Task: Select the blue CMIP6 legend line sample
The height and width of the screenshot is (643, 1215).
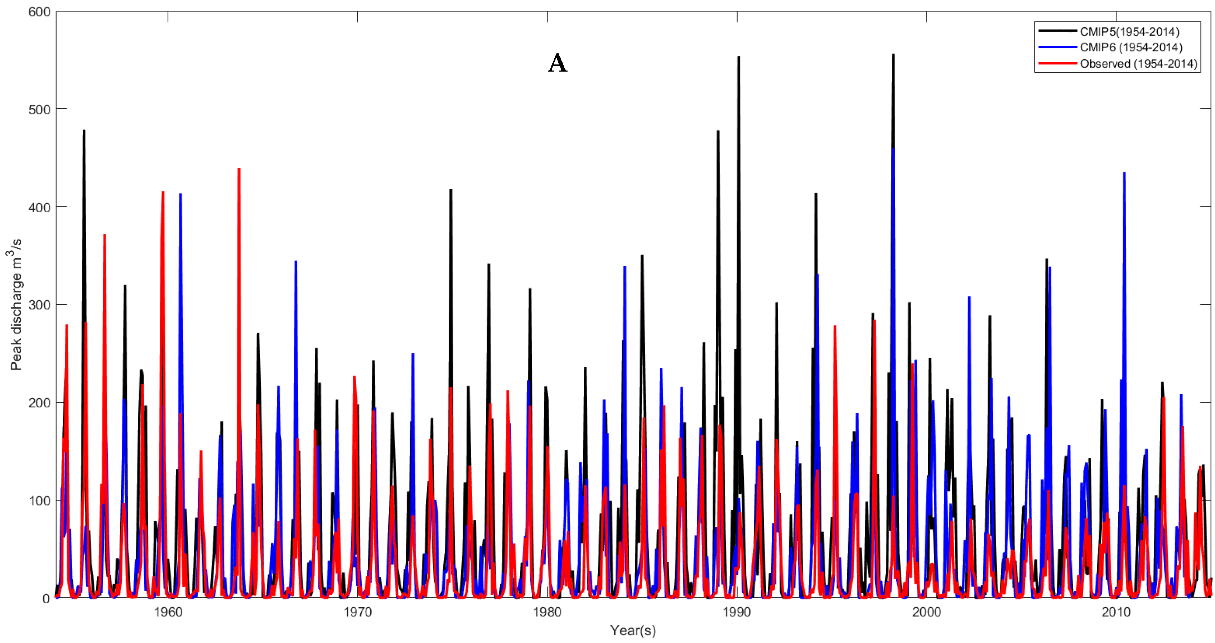Action: [x=1057, y=47]
